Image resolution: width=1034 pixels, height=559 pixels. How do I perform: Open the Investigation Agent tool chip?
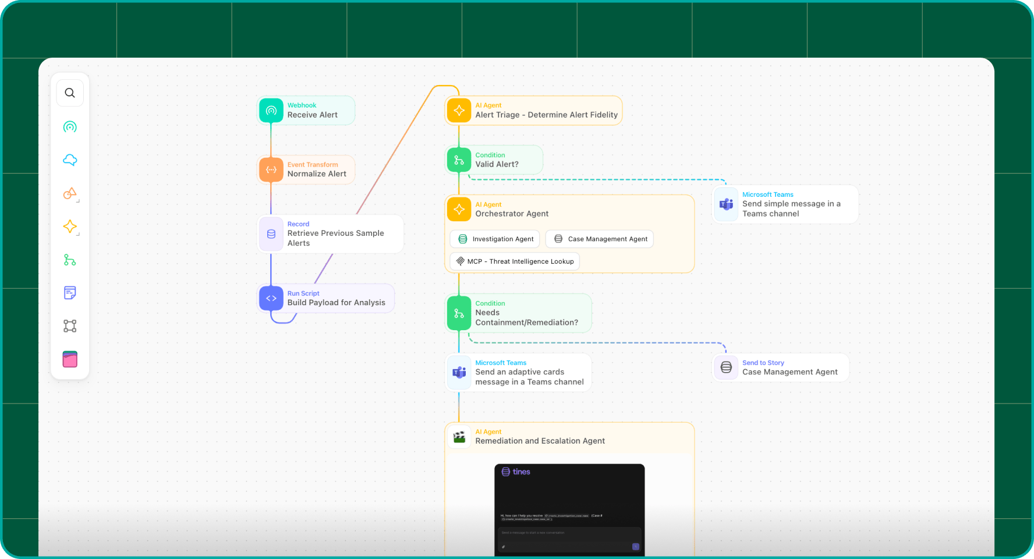[x=495, y=239]
